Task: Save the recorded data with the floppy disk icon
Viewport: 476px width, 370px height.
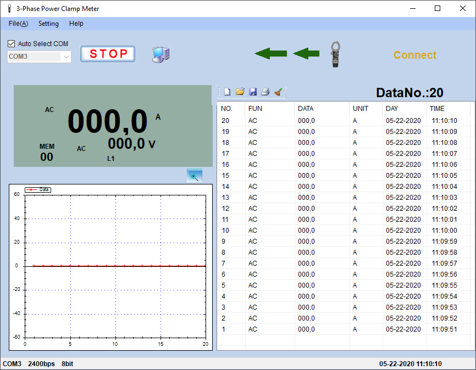Action: tap(253, 92)
